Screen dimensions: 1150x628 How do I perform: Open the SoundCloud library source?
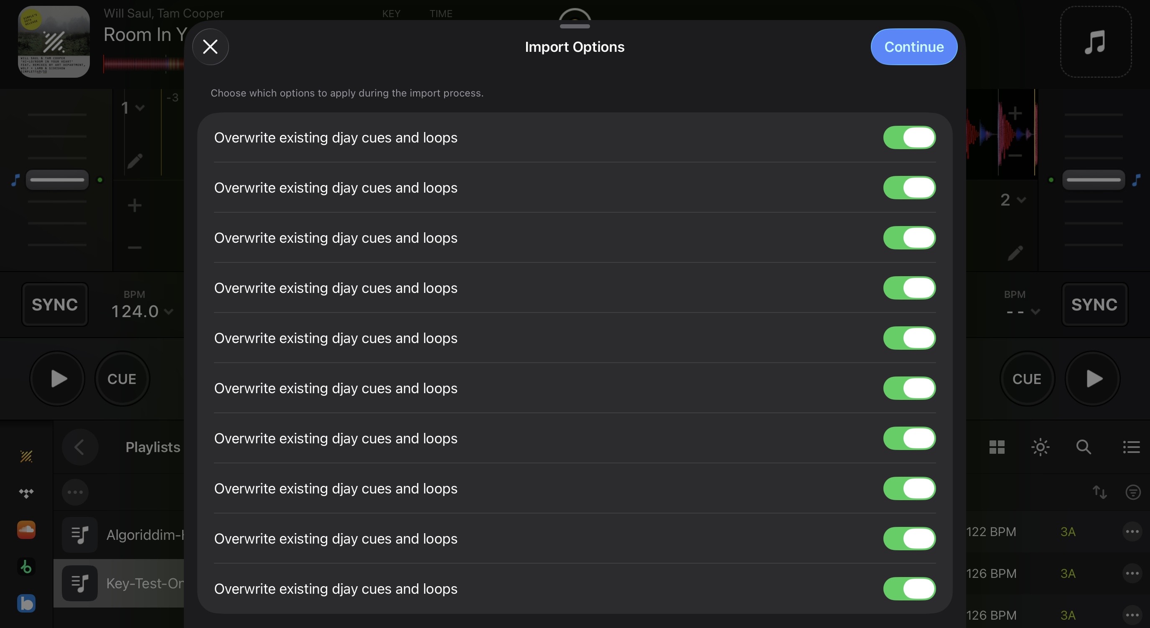point(26,530)
